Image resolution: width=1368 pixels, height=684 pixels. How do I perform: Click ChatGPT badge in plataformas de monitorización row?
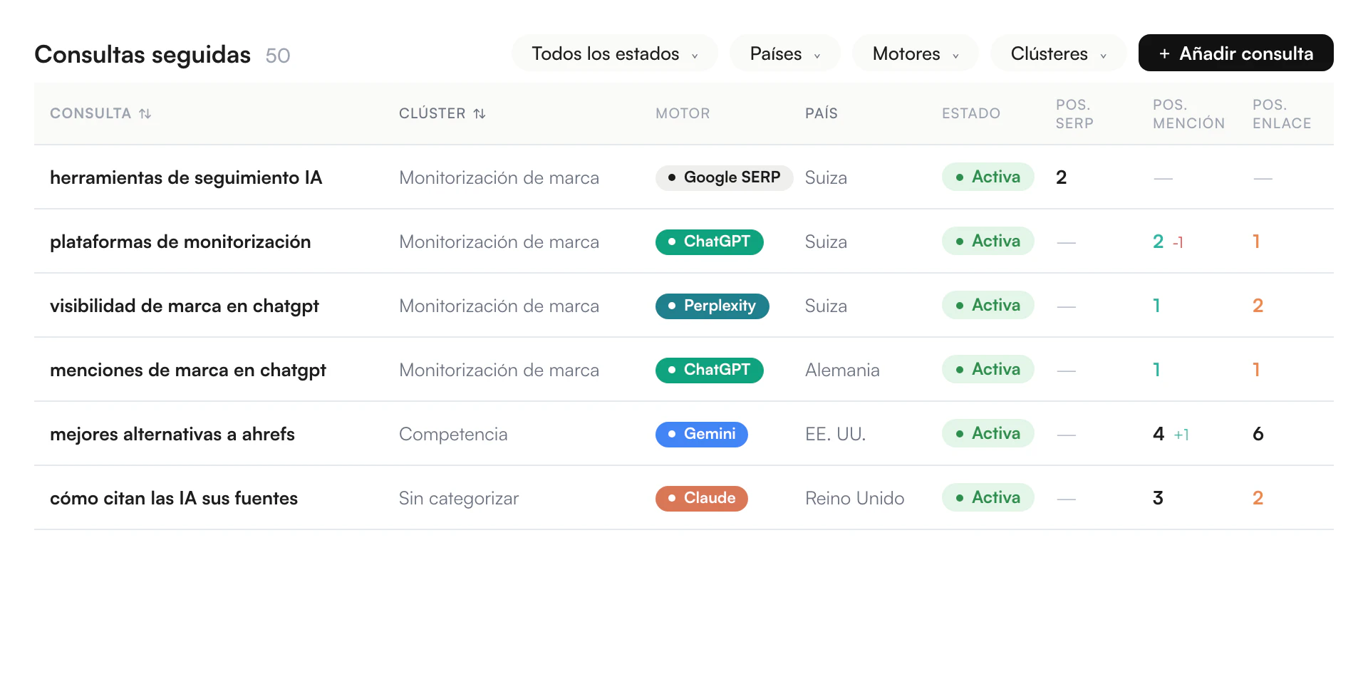pos(709,242)
